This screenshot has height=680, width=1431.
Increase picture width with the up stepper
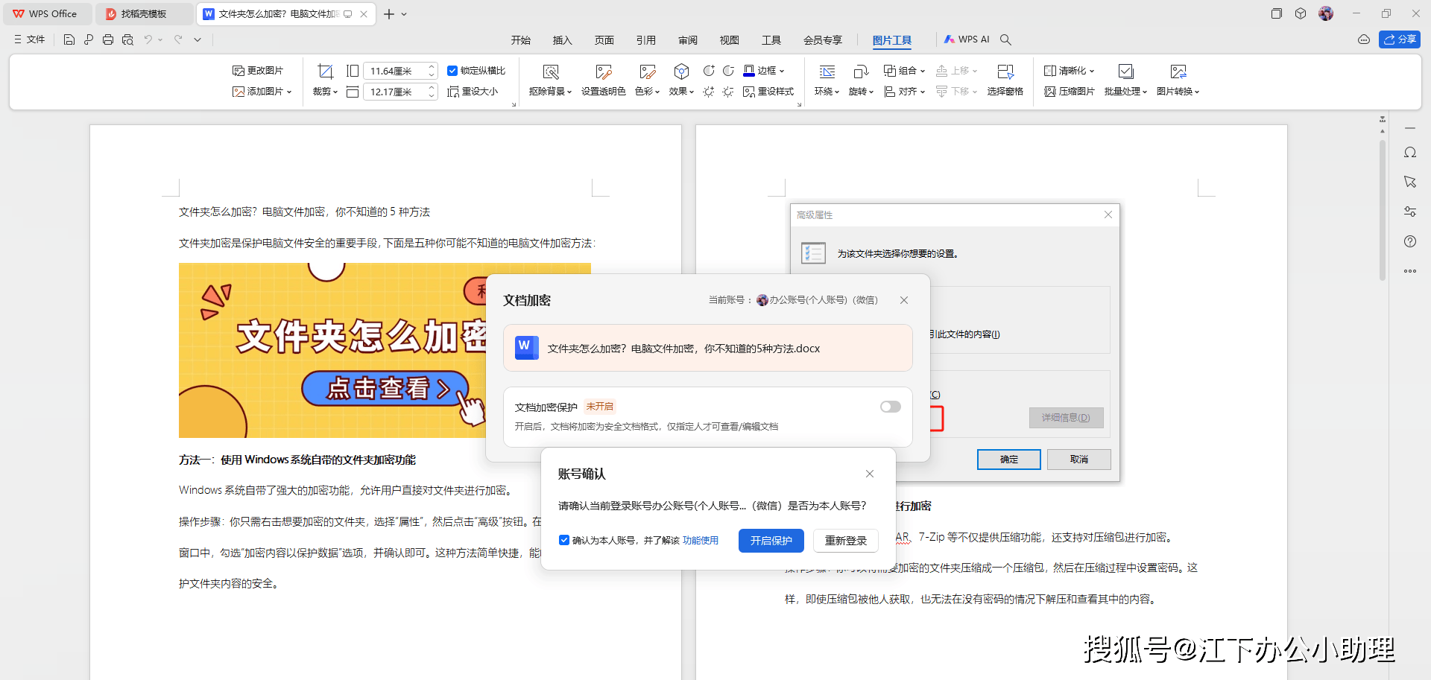tap(432, 67)
